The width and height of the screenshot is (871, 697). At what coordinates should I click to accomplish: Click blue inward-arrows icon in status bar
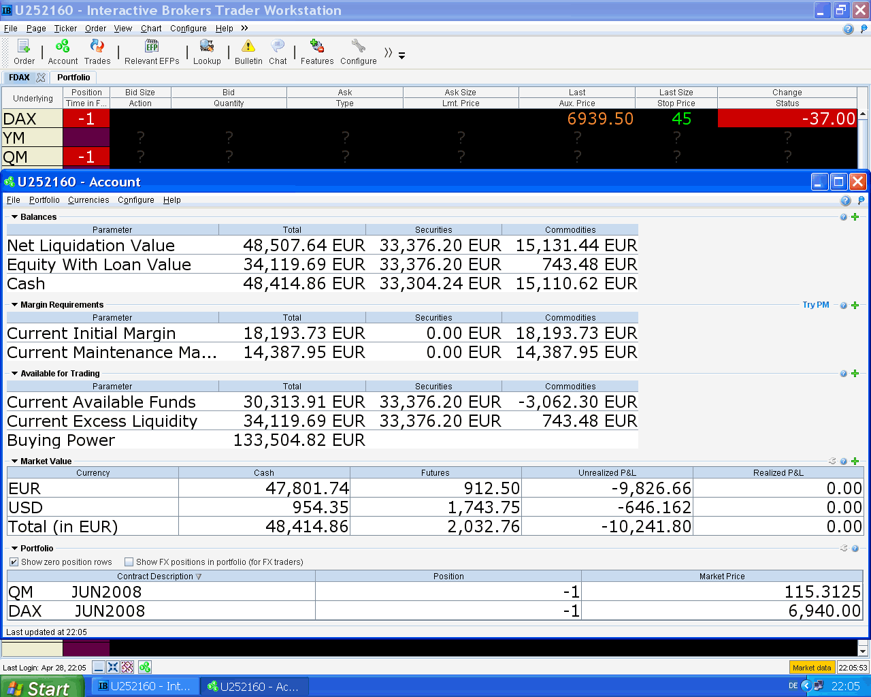pos(113,667)
